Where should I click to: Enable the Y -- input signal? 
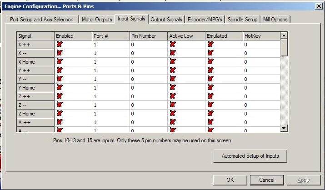click(x=59, y=79)
